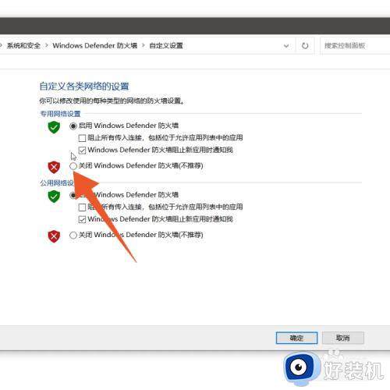Click red shield icon in private network section

54,167
